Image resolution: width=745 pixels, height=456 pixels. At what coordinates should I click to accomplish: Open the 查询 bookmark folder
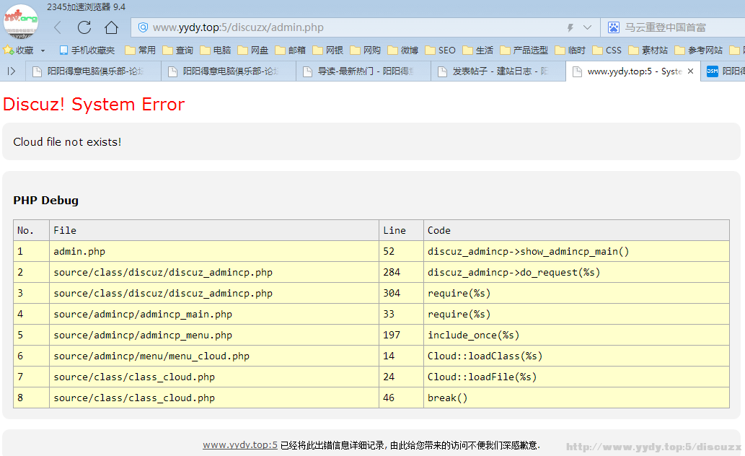click(177, 50)
